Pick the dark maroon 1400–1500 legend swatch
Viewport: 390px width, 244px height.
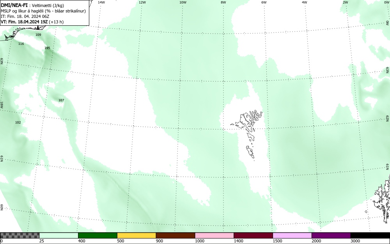253,235
